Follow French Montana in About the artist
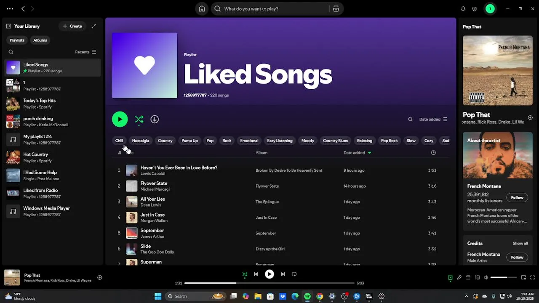 (x=517, y=198)
